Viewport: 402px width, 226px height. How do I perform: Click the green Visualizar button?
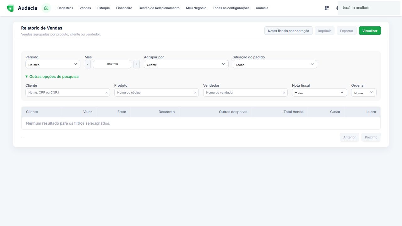pos(370,31)
